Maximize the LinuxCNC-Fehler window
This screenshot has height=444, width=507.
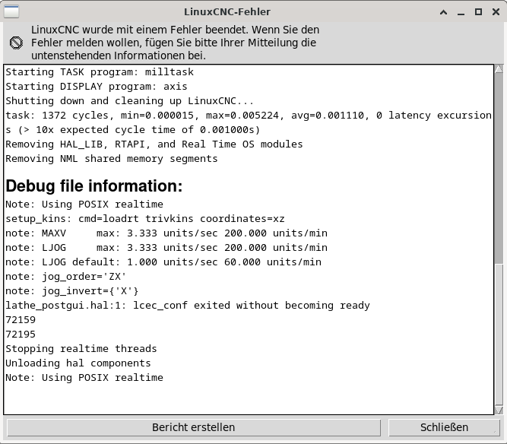tap(478, 12)
